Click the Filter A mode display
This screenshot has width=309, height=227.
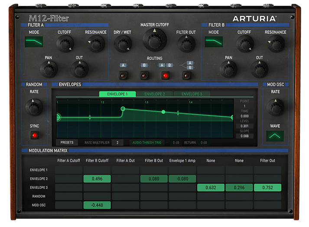point(34,42)
